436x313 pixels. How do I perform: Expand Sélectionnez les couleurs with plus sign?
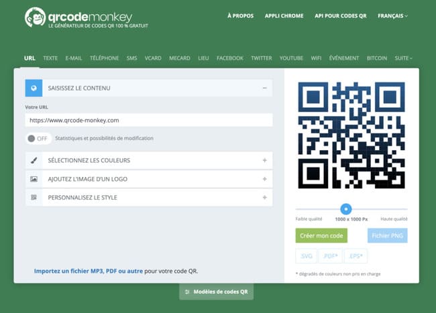coord(264,160)
